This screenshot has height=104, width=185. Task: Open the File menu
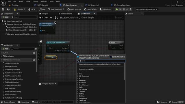9,1
